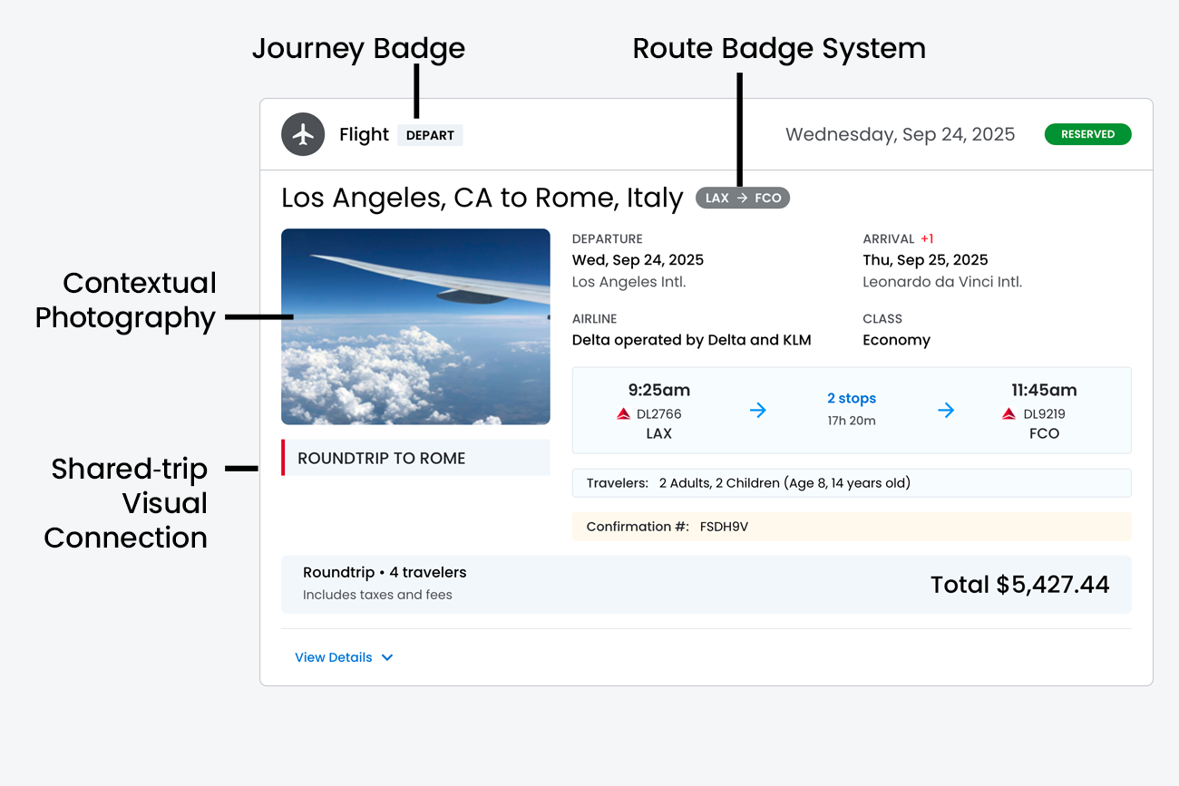The image size is (1179, 786).
Task: Click the arrow before the FCO arrival time
Action: point(946,411)
